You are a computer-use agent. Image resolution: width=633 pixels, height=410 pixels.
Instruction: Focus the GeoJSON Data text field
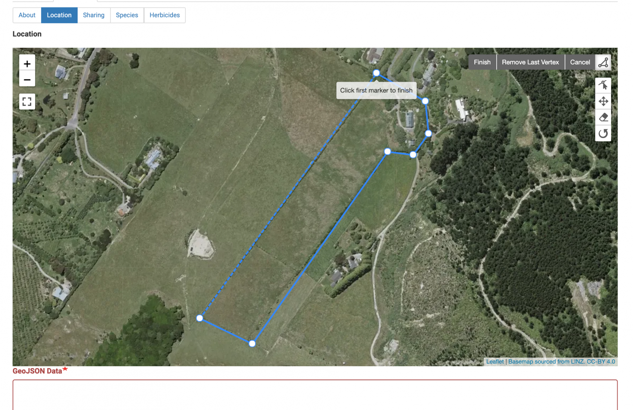(315, 395)
